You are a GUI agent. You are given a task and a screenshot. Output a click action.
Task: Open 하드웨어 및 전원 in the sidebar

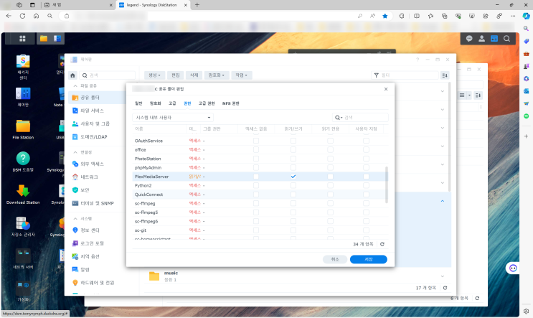[x=98, y=283]
